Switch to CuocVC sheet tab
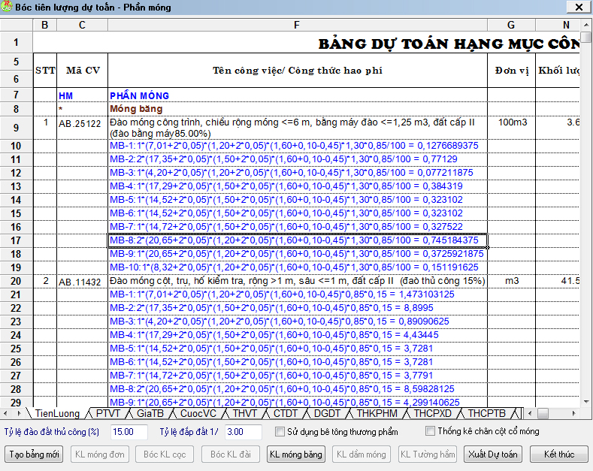Viewport: 593px width, 471px height. coord(198,414)
